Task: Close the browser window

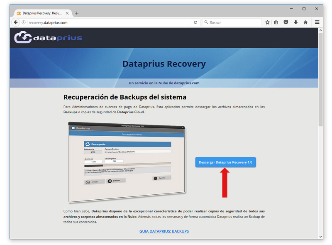Action: pyautogui.click(x=317, y=9)
